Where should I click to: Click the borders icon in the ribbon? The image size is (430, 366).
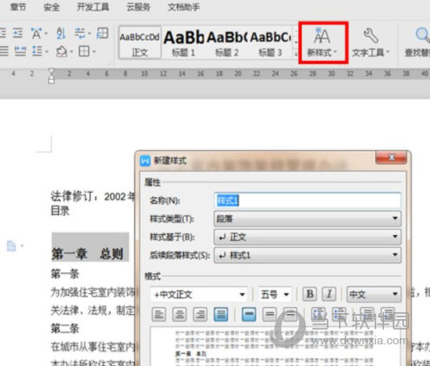(x=84, y=51)
